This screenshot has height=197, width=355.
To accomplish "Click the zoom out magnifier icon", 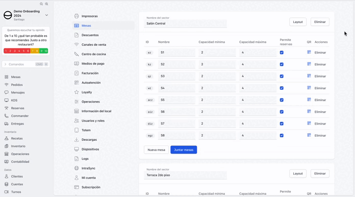I will point(41,4).
